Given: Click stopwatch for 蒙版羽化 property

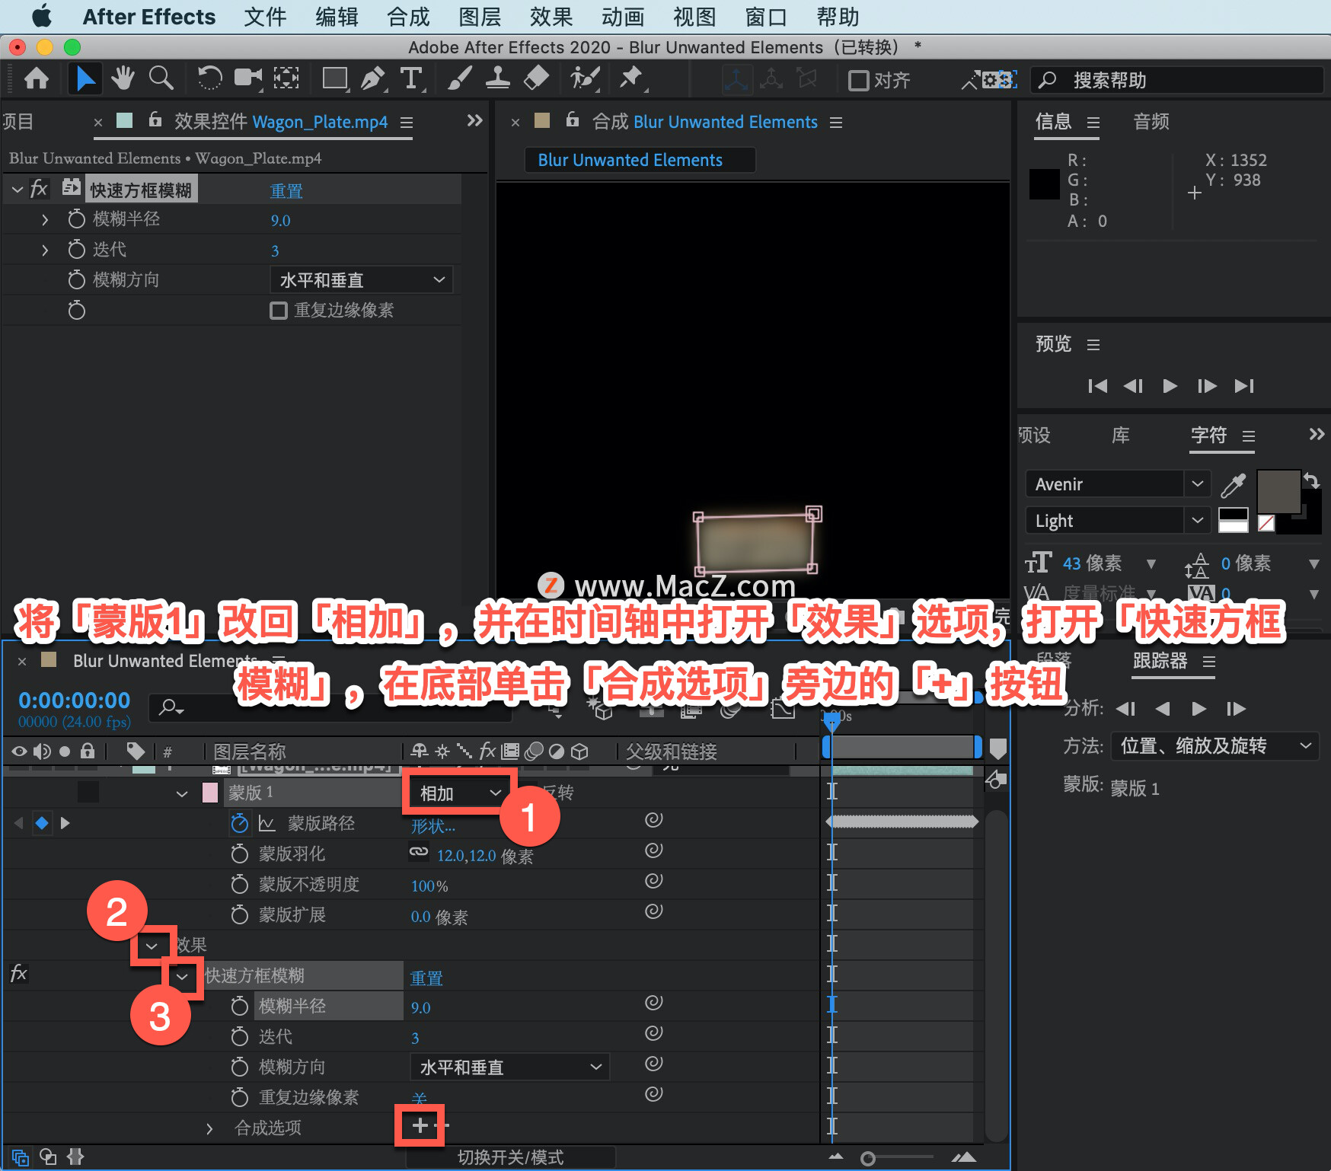Looking at the screenshot, I should pos(240,854).
